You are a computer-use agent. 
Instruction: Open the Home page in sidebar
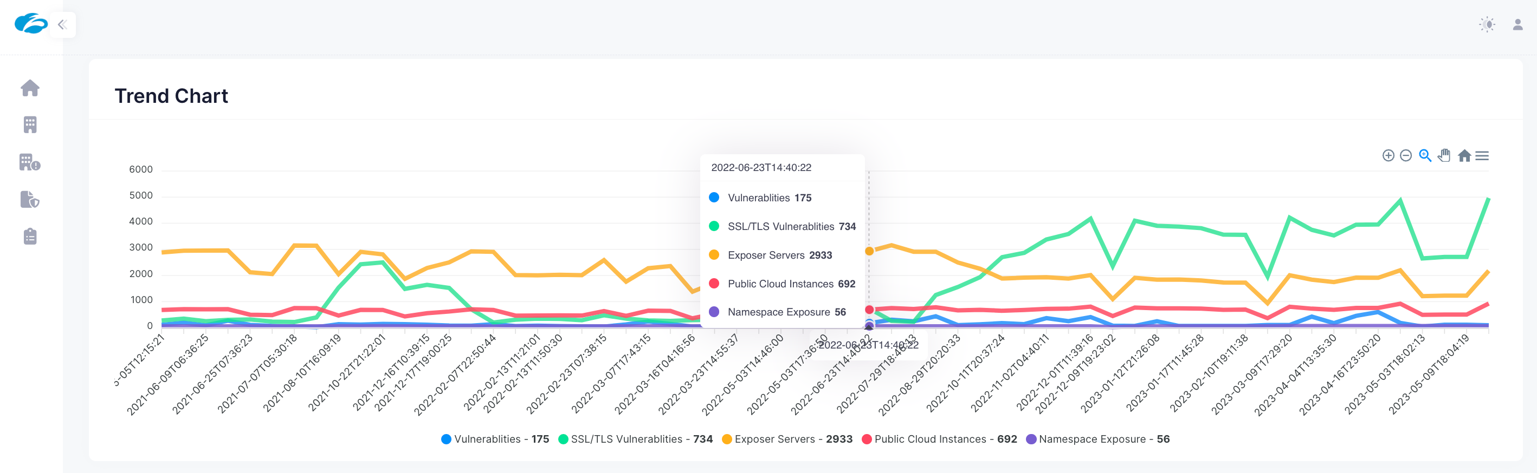coord(30,88)
